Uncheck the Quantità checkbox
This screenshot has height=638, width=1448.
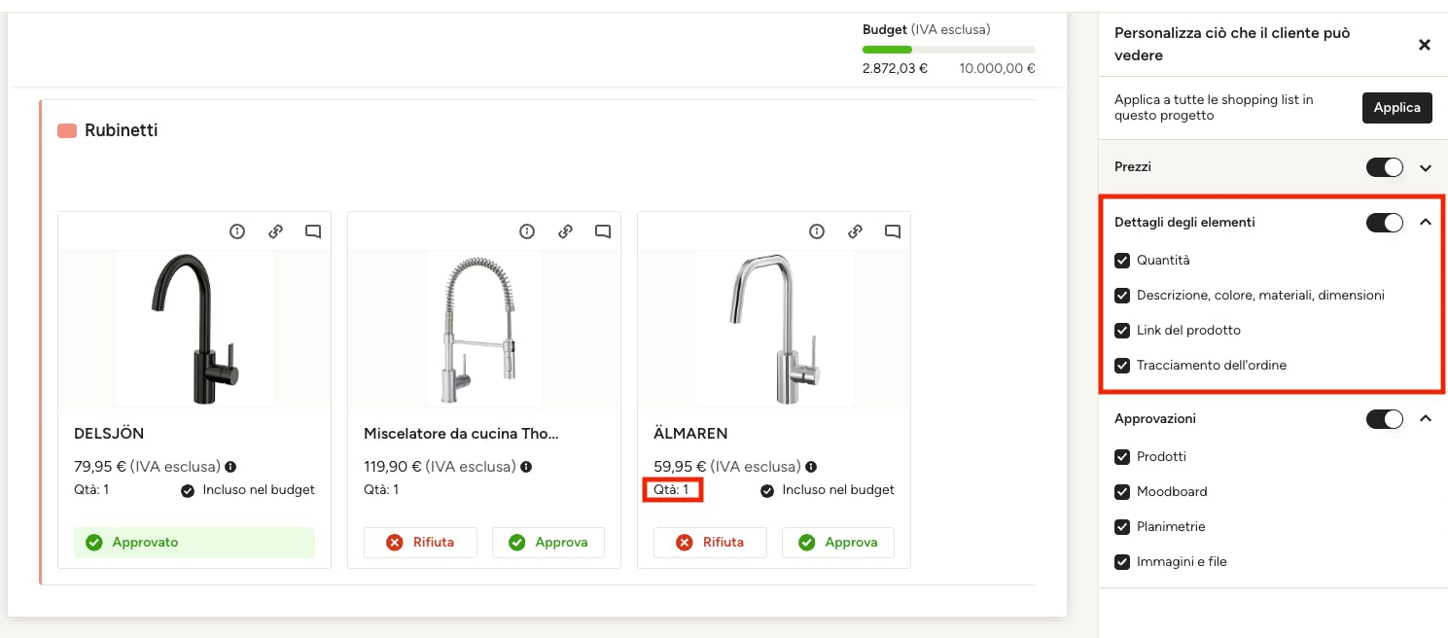(1122, 261)
